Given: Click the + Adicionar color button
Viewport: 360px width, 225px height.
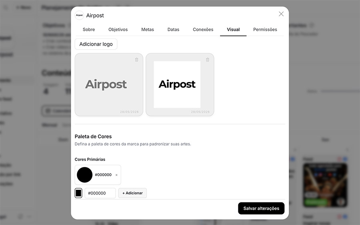Looking at the screenshot, I should click(x=132, y=193).
